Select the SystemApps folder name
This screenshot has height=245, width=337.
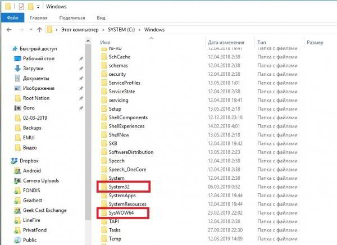click(x=122, y=196)
